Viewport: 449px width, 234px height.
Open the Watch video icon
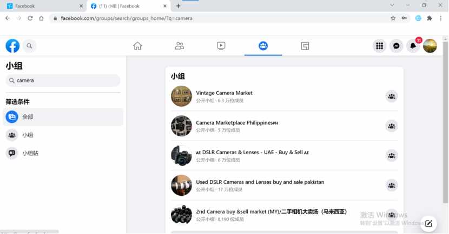(x=221, y=46)
